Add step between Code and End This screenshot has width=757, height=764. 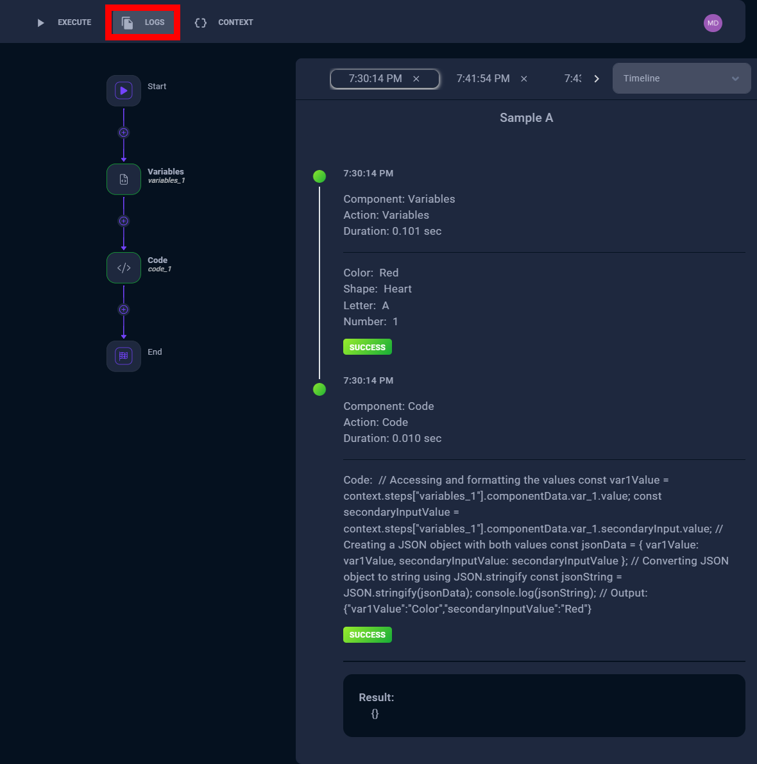point(124,310)
